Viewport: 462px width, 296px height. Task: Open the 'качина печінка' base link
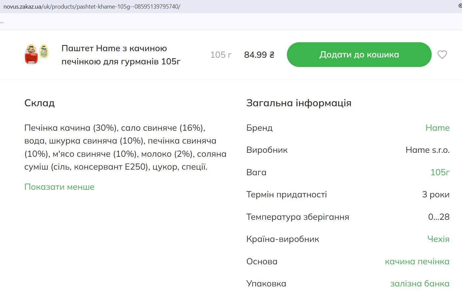click(417, 261)
